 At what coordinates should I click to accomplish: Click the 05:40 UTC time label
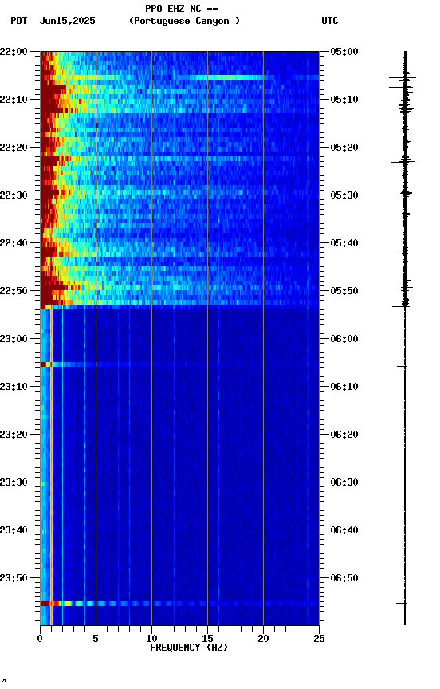[344, 243]
